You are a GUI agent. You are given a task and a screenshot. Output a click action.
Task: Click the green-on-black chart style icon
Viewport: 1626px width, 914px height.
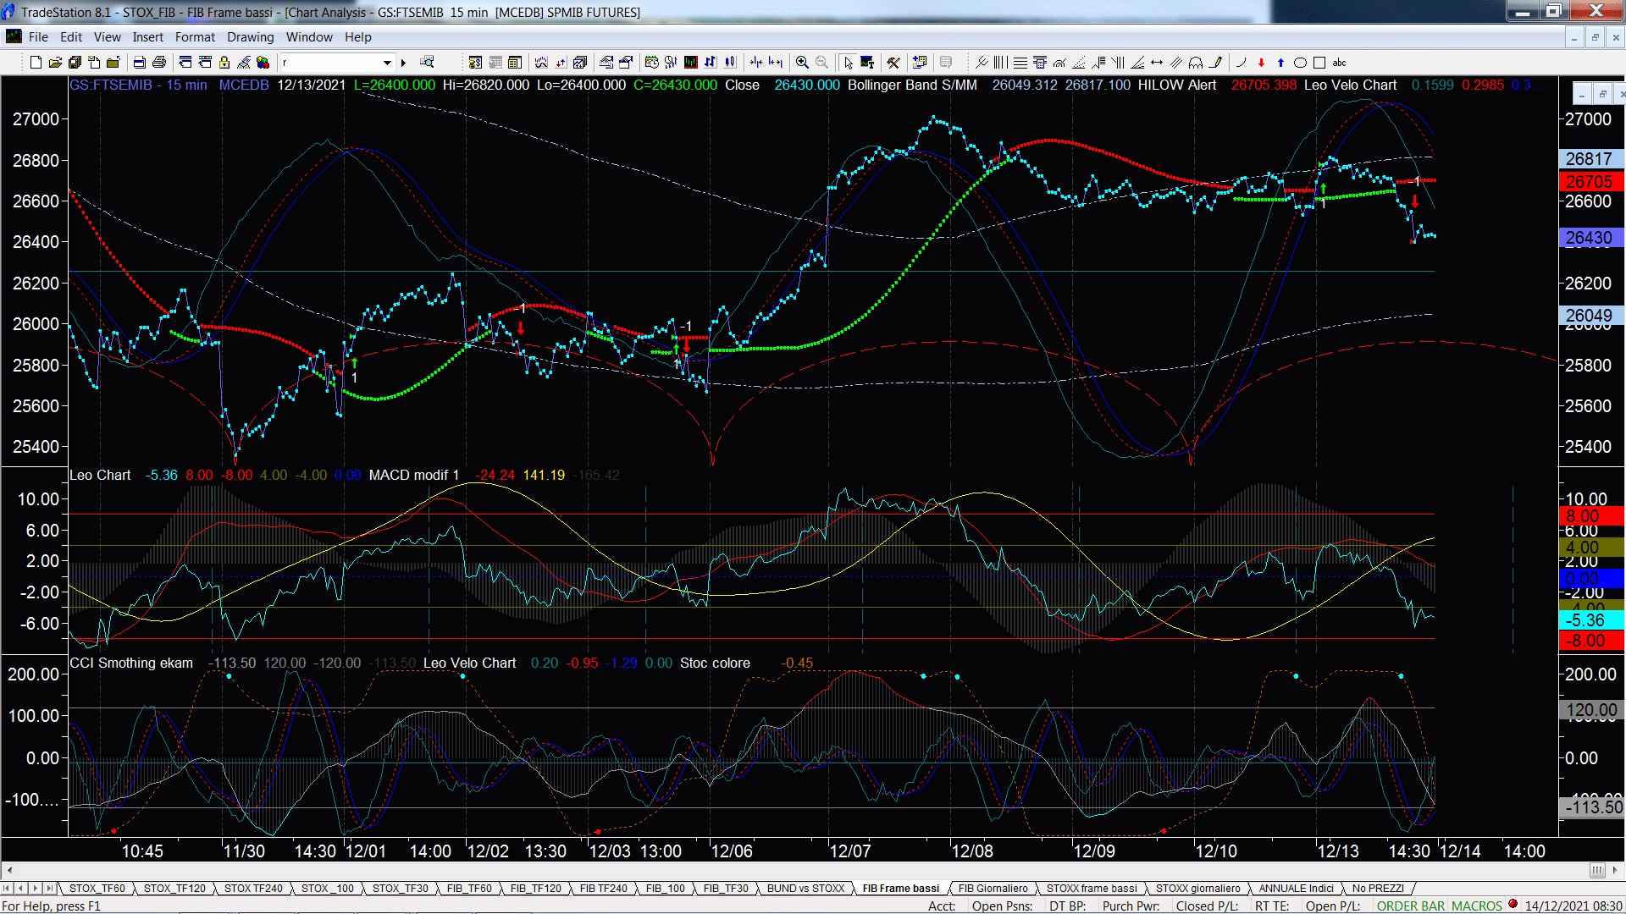691,63
